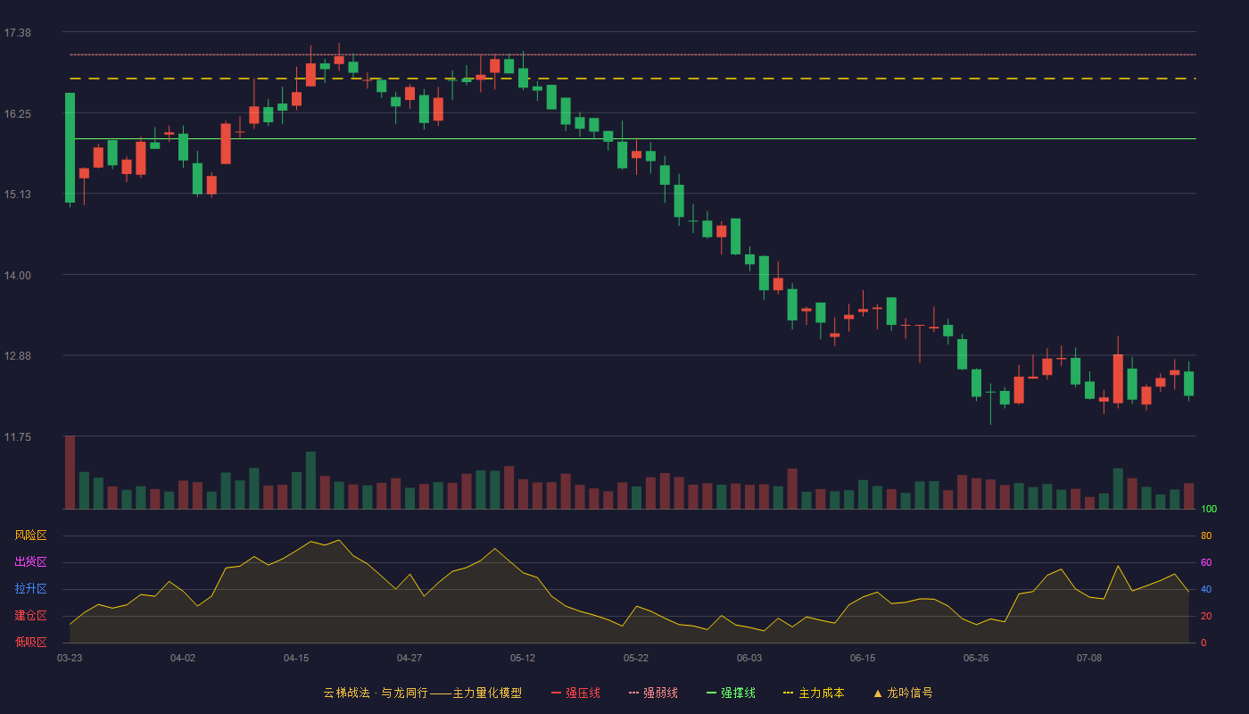Toggle the 龙吟信号 legend entry
This screenshot has height=714, width=1249.
(x=903, y=693)
